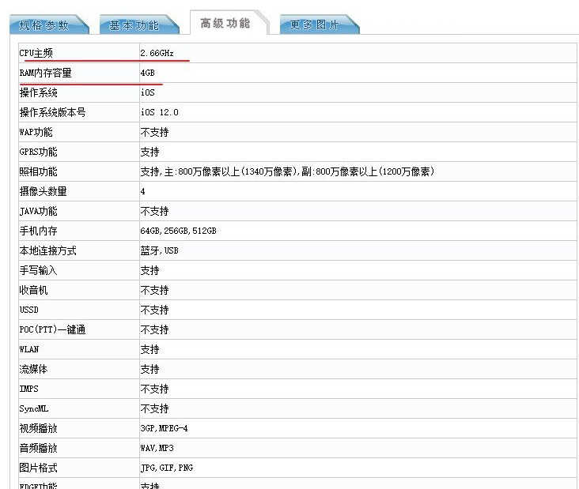Select the WLAN row label
The width and height of the screenshot is (579, 489).
(x=29, y=349)
